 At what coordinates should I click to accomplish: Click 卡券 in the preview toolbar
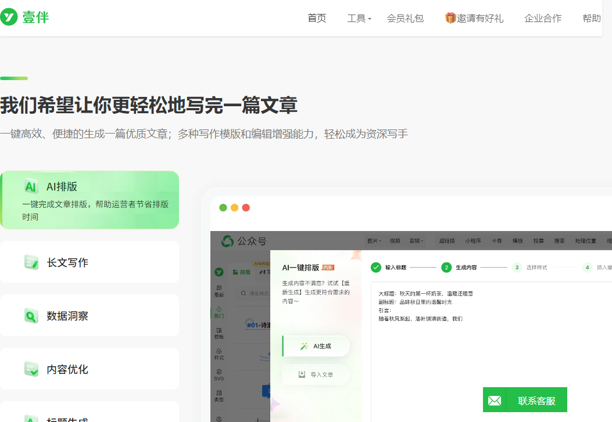point(496,241)
